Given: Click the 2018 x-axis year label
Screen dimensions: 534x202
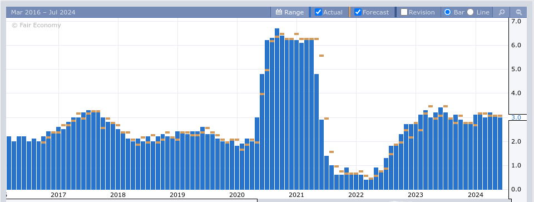Looking at the screenshot, I should point(118,195).
